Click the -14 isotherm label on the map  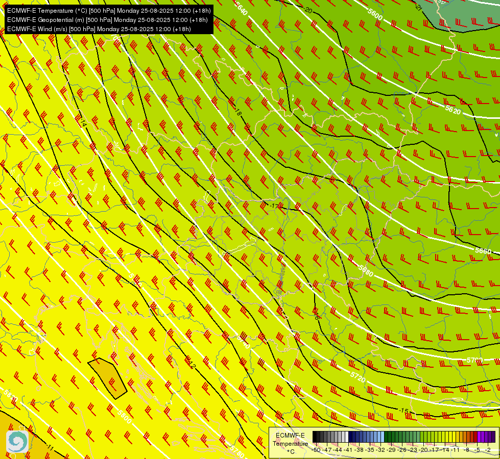click(x=83, y=122)
